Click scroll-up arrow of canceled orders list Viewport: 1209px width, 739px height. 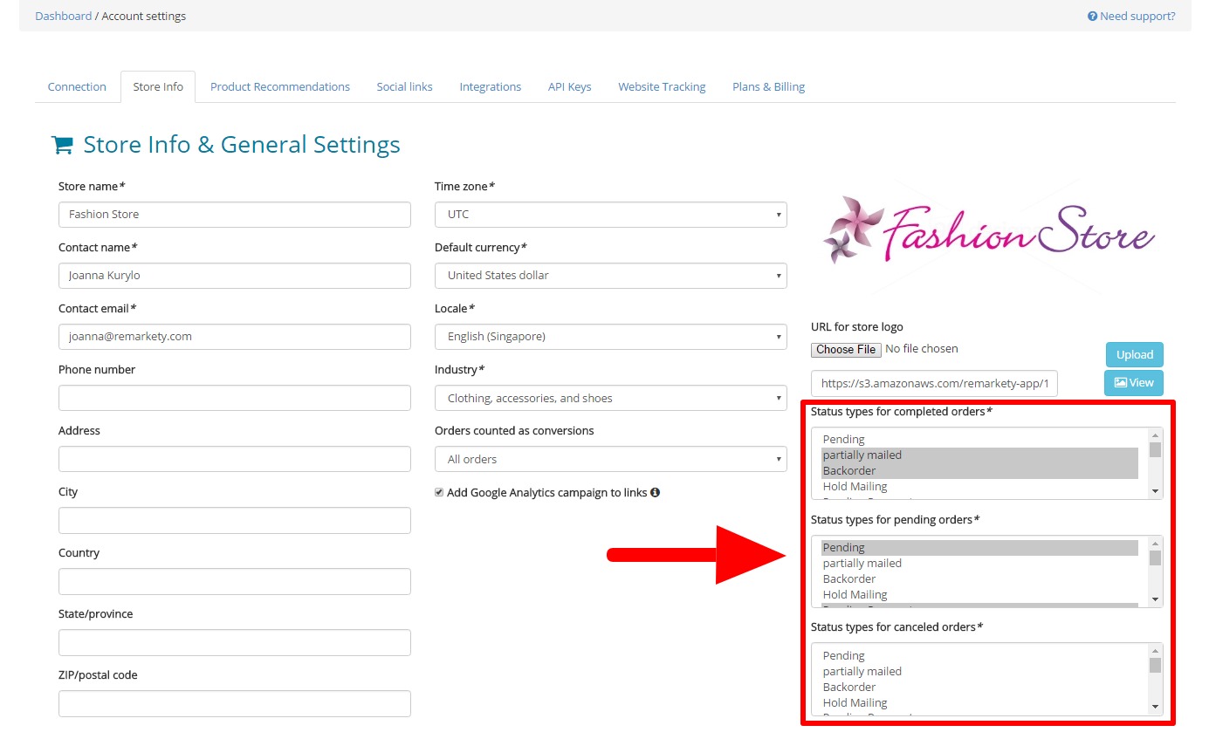click(x=1155, y=651)
